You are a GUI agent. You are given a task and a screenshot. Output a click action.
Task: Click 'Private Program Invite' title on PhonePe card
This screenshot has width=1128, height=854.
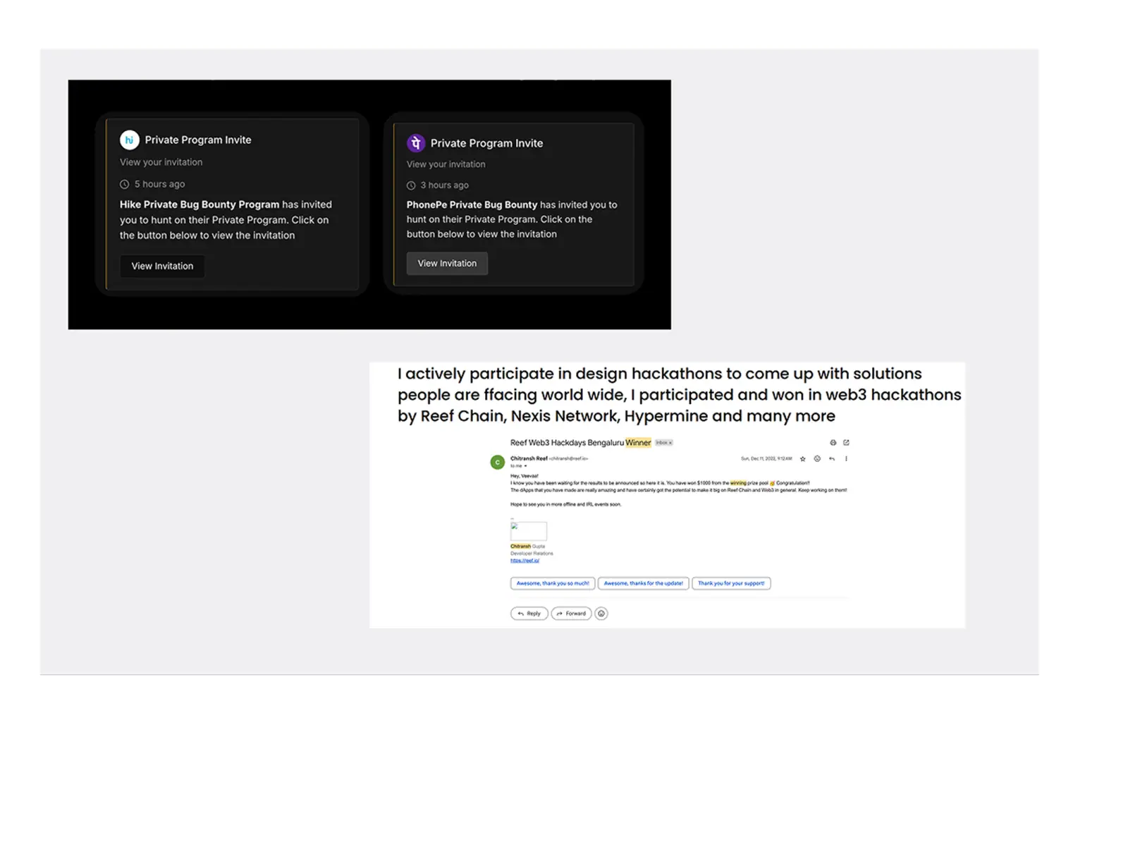(486, 143)
